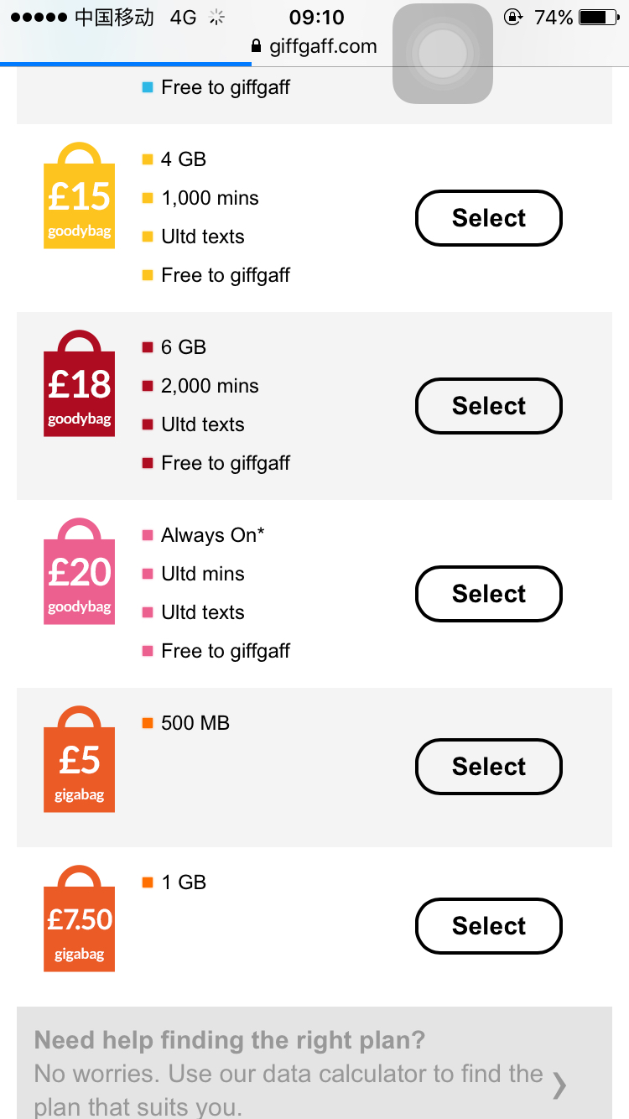Viewport: 629px width, 1119px height.
Task: Select the £5 gigabag with 500 MB
Action: coord(489,767)
